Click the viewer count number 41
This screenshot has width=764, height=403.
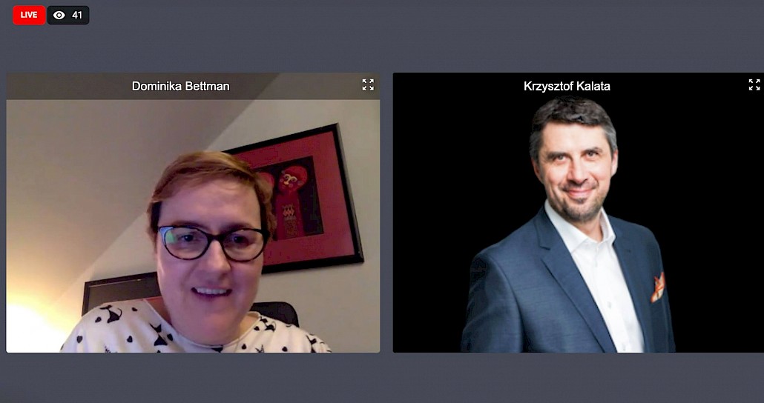[77, 15]
